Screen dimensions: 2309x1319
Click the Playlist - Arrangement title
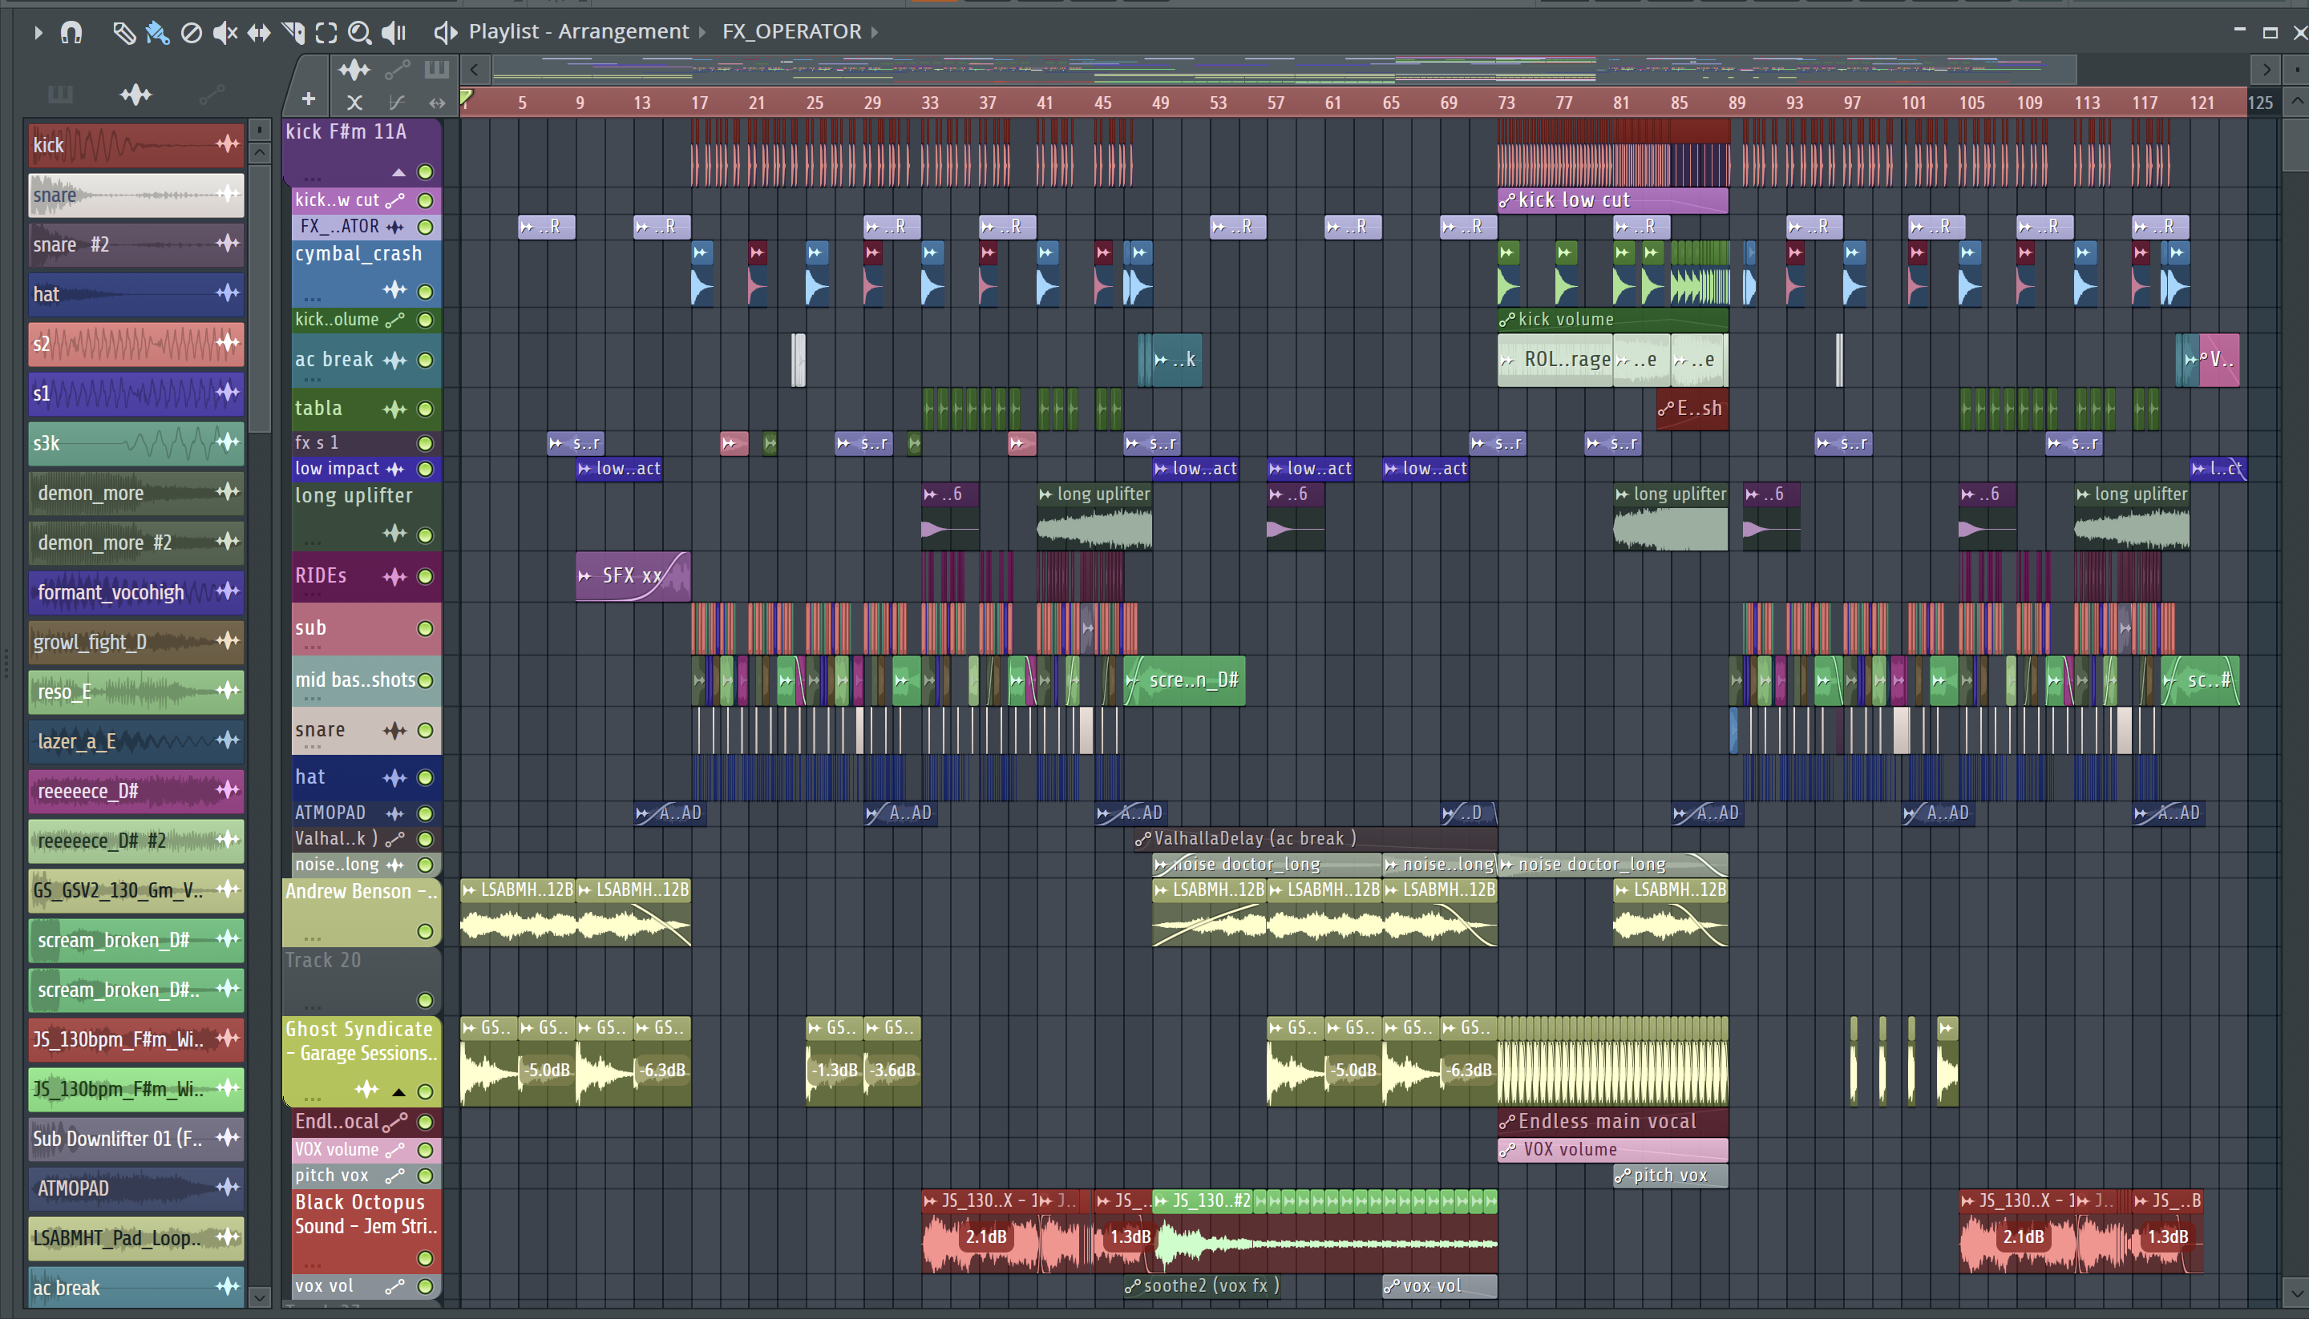(578, 32)
